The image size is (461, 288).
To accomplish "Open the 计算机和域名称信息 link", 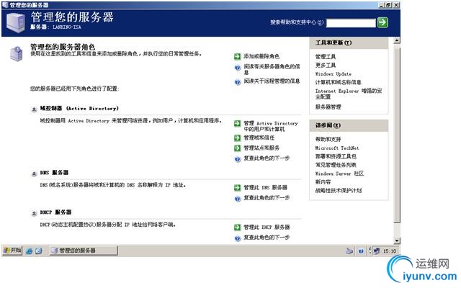I will coord(338,82).
